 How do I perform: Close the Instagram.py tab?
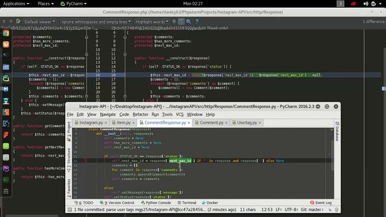tap(106, 123)
